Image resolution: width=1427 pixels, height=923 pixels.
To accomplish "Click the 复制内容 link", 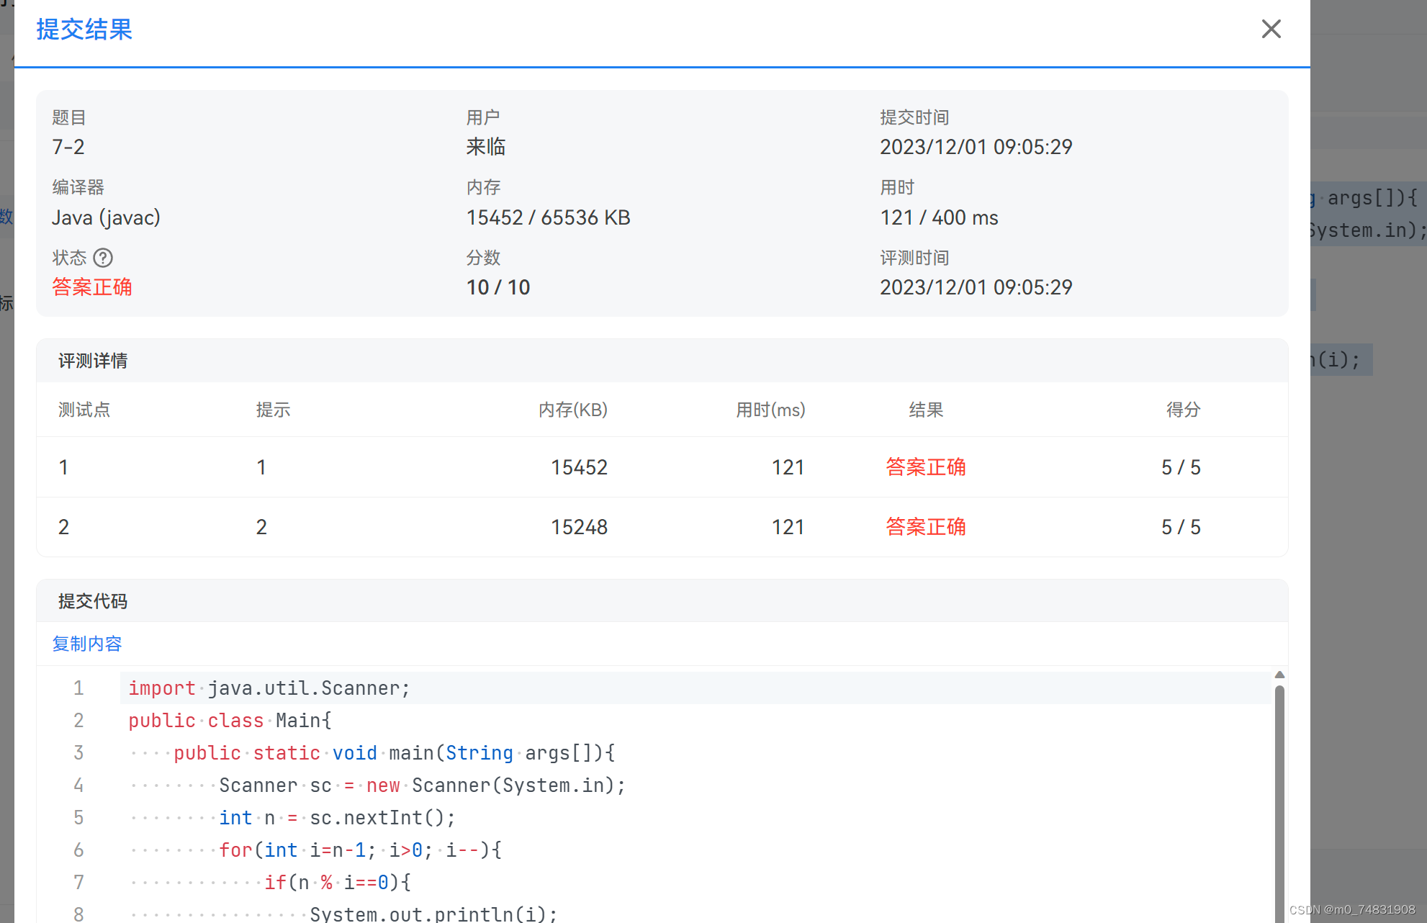I will (x=87, y=644).
